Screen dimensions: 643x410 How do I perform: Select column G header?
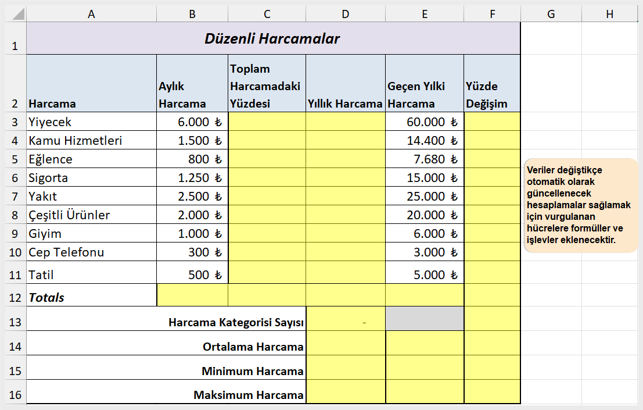pos(551,14)
